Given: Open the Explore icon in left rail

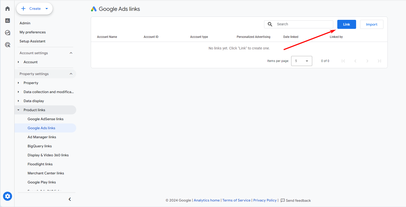Looking at the screenshot, I should [8, 33].
